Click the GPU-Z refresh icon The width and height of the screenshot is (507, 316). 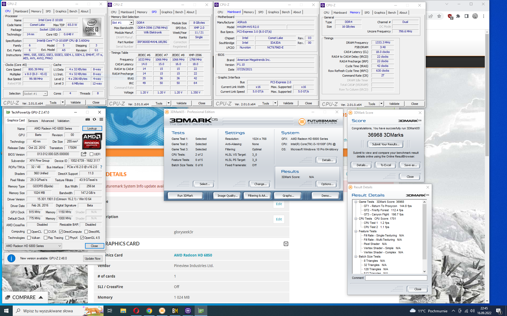[94, 120]
